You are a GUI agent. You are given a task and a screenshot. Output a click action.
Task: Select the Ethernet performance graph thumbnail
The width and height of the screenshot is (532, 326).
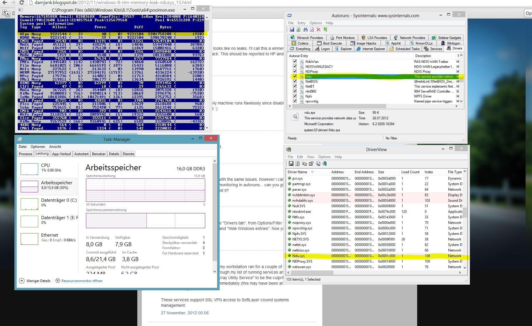click(x=29, y=239)
